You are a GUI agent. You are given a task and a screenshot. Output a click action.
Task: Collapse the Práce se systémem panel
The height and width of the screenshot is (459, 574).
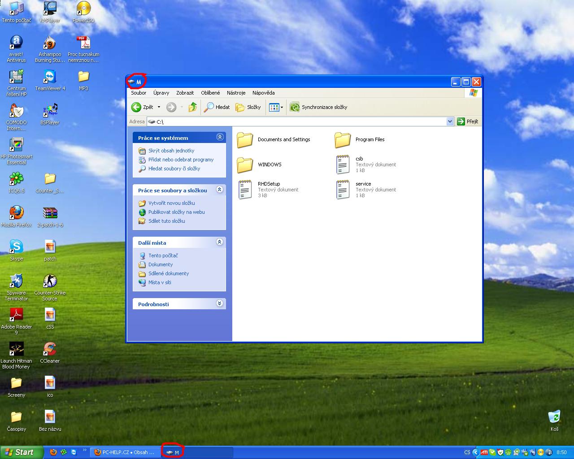coord(220,137)
